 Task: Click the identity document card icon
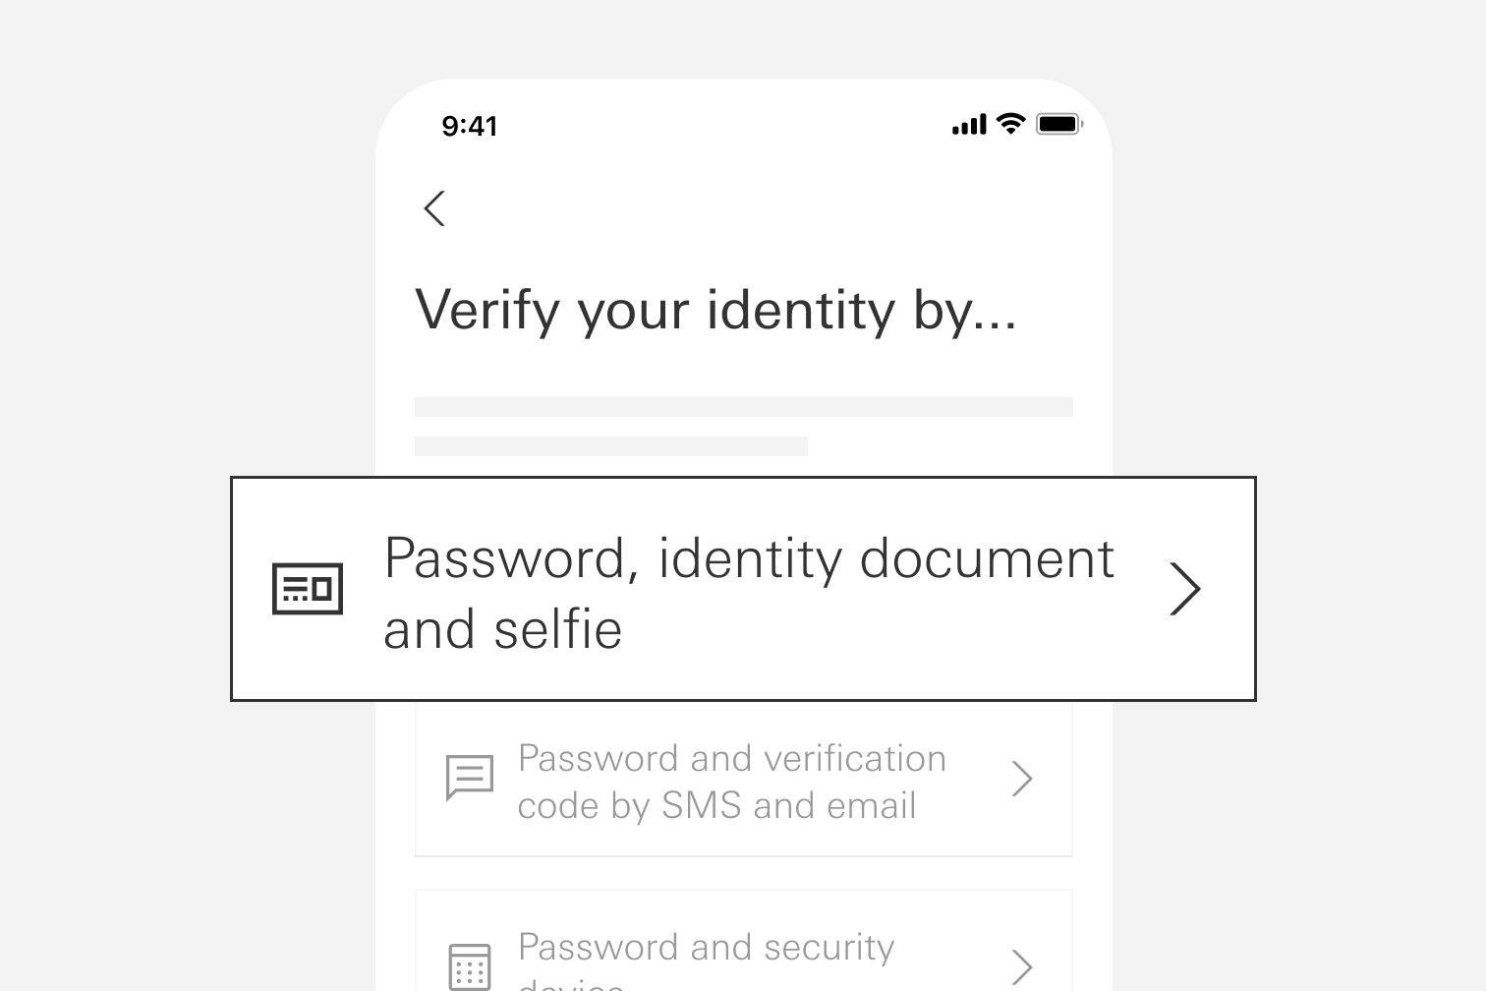point(308,589)
